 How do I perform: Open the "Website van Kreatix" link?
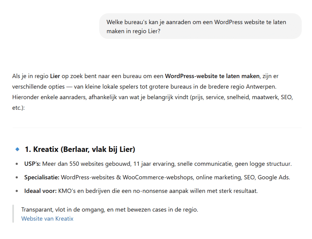tap(47, 219)
